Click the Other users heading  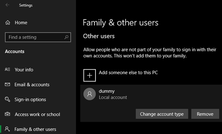click(99, 36)
